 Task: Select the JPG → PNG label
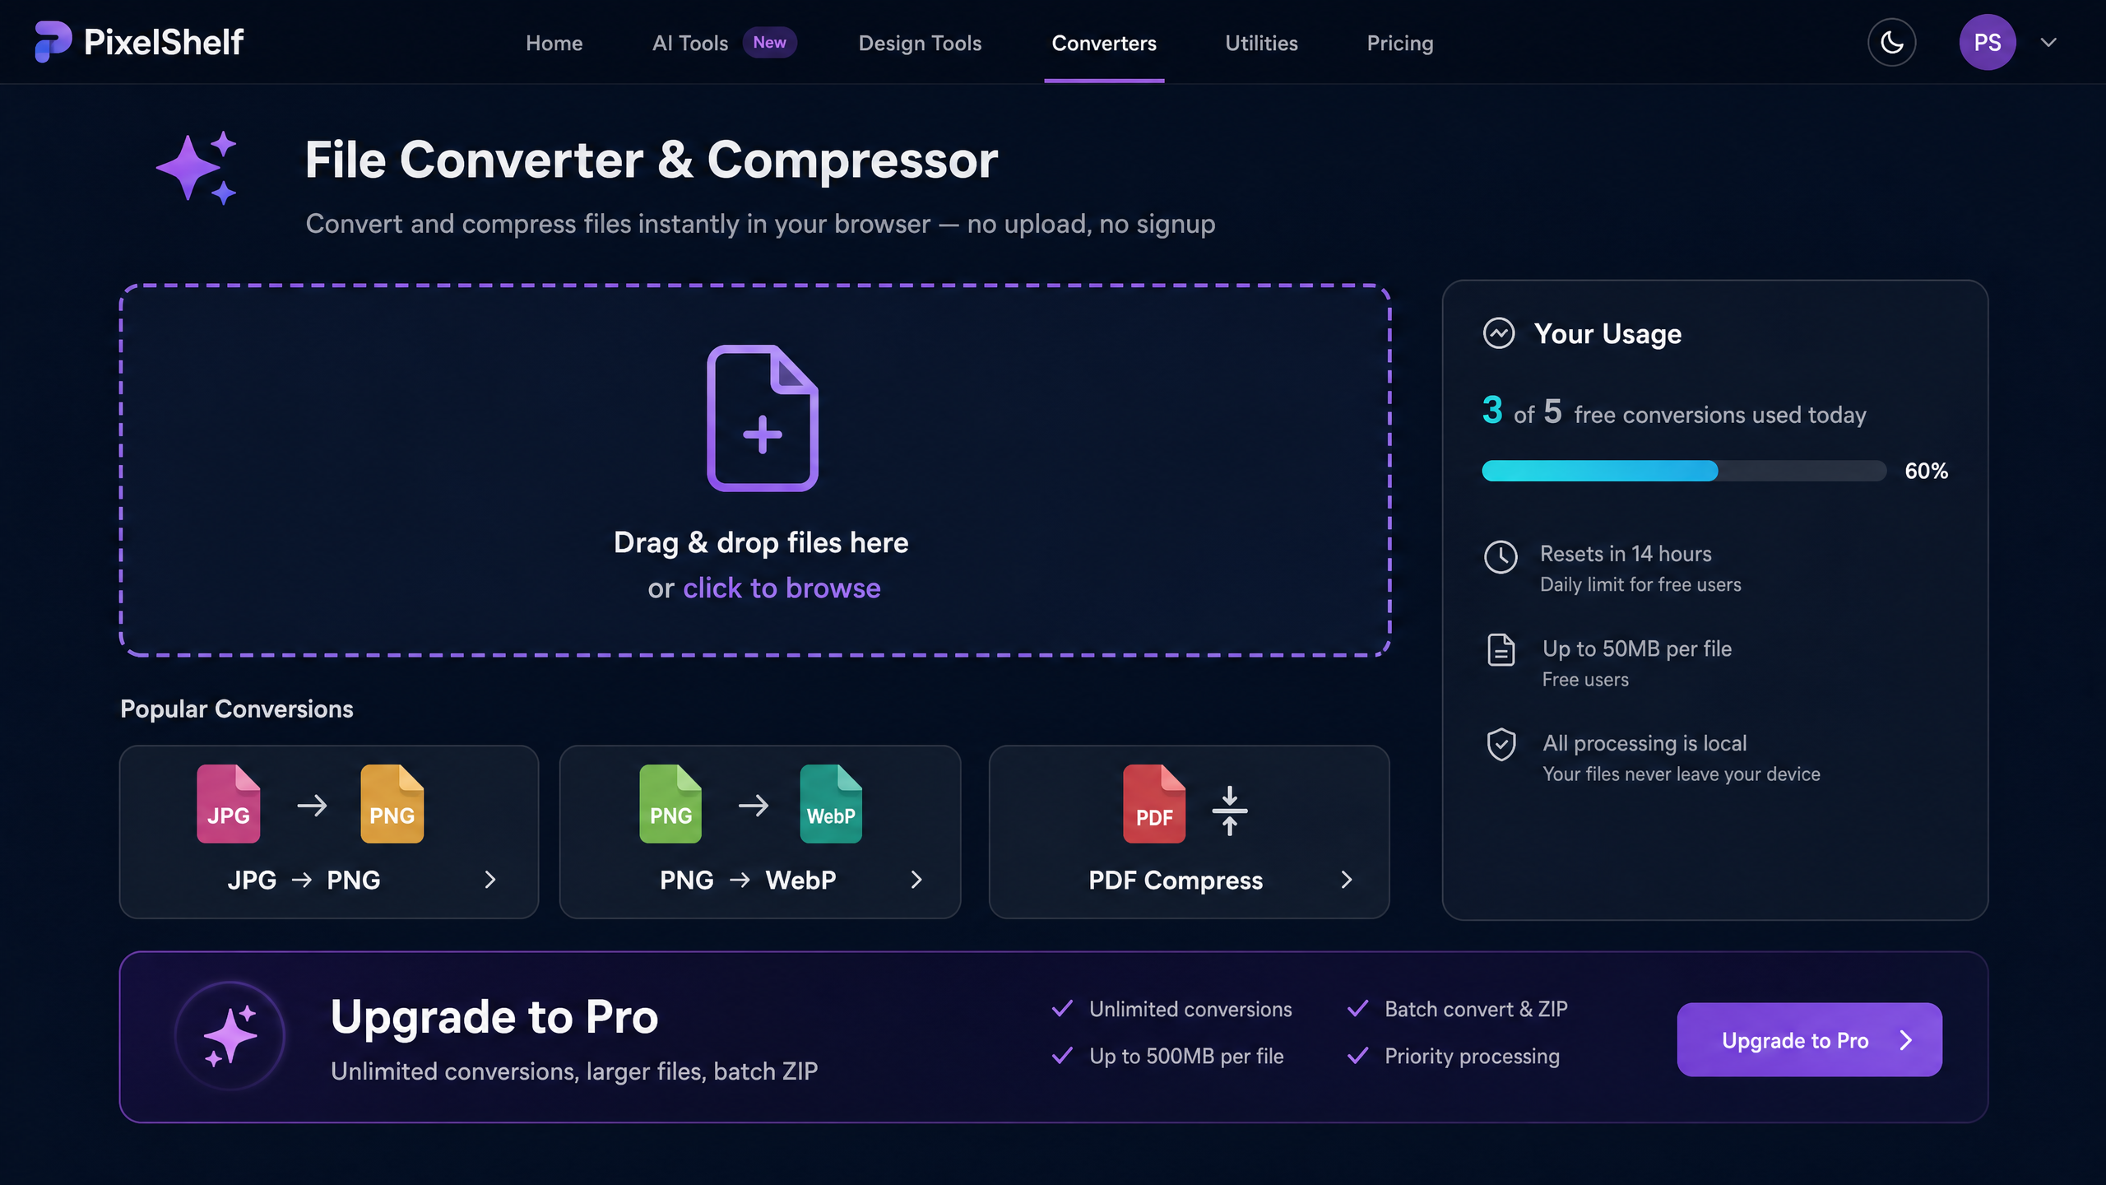304,880
